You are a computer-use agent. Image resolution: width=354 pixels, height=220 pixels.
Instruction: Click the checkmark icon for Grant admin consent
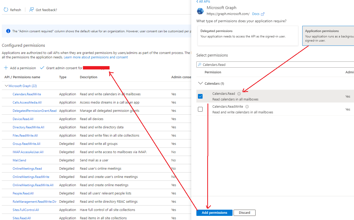tap(42, 68)
